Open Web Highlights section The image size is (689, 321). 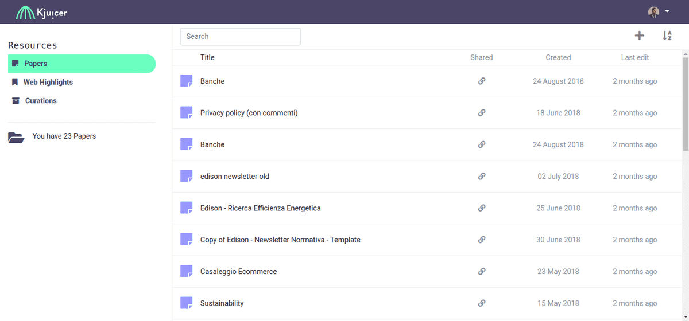tap(48, 83)
